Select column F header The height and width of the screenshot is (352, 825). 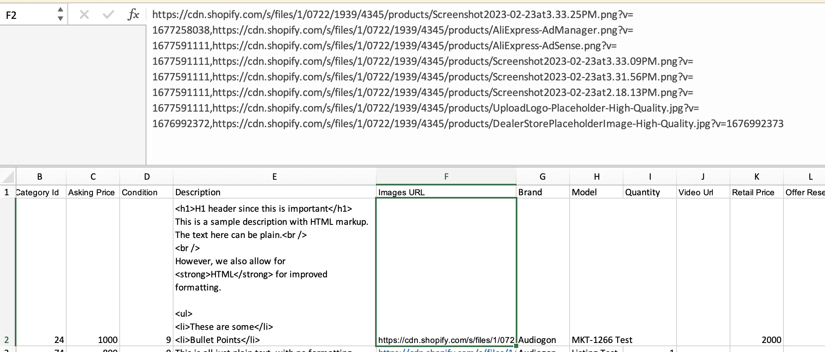tap(446, 177)
